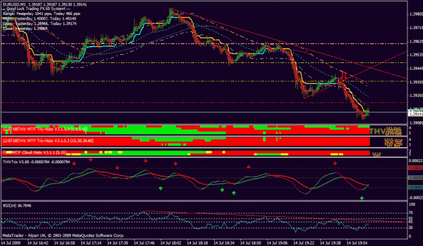This screenshot has width=423, height=246.
Task: Click the MetaTrader - Alpari UK copyright text
Action: pos(64,235)
